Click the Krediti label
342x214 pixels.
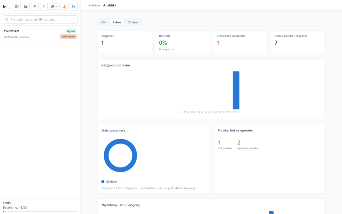coord(7,203)
